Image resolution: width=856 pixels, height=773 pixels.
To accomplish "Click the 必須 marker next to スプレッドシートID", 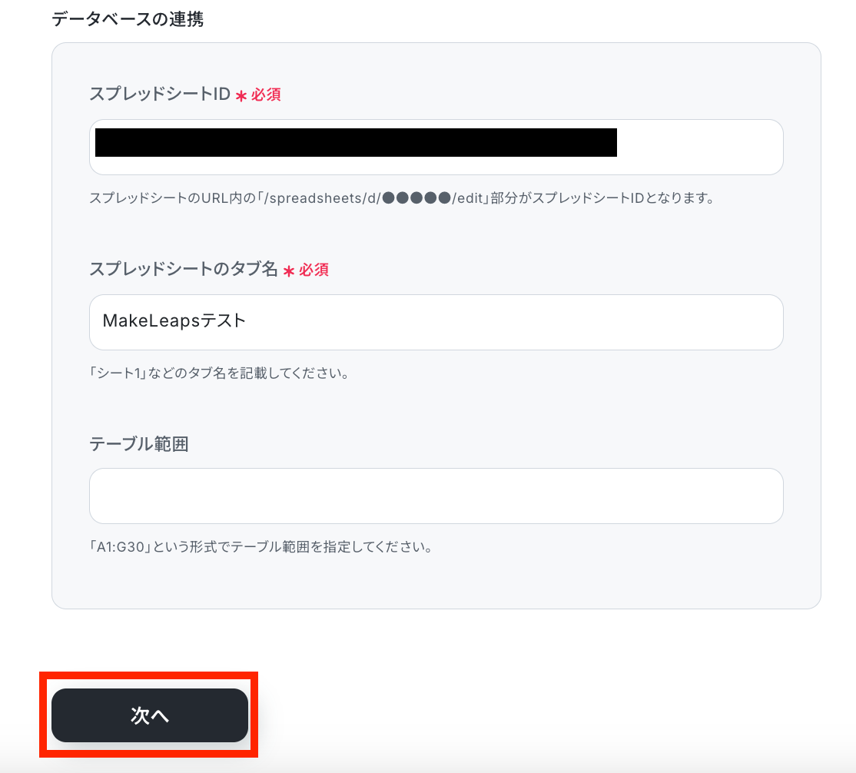I will point(266,95).
